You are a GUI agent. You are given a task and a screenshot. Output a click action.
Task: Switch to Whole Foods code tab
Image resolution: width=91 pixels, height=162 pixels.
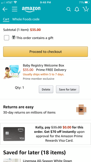(26, 19)
